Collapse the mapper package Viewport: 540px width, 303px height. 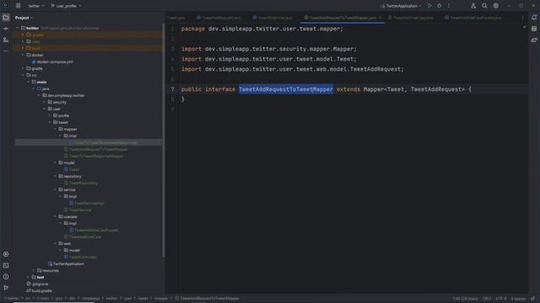coord(55,129)
